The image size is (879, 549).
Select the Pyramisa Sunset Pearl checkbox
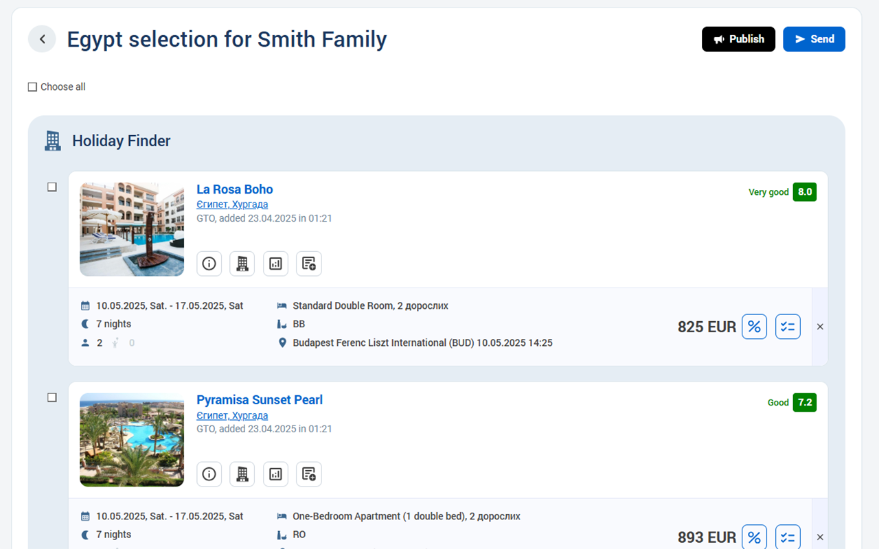coord(52,397)
